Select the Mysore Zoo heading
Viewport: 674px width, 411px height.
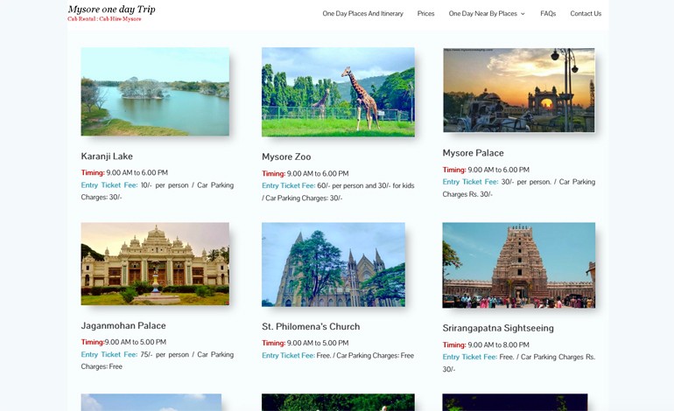click(x=286, y=157)
